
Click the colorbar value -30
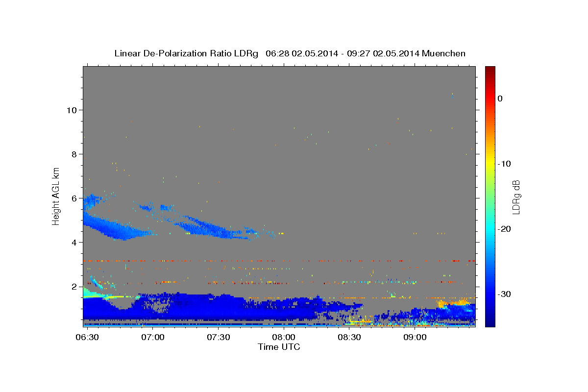click(504, 294)
